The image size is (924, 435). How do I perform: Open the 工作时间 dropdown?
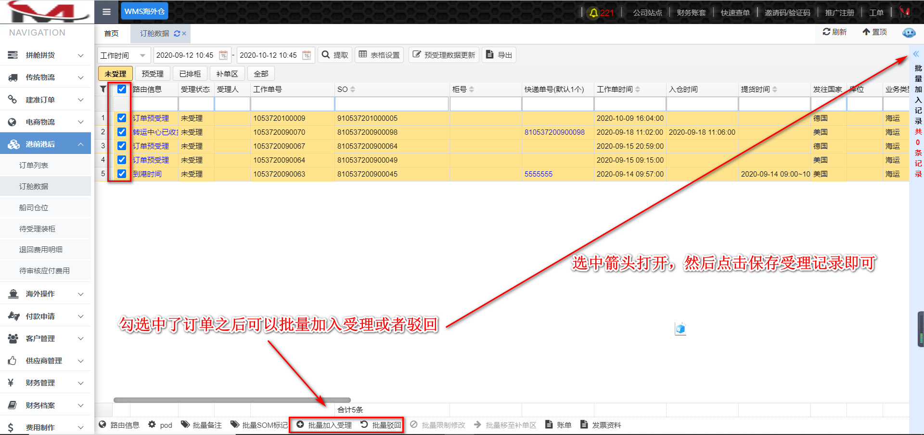124,55
